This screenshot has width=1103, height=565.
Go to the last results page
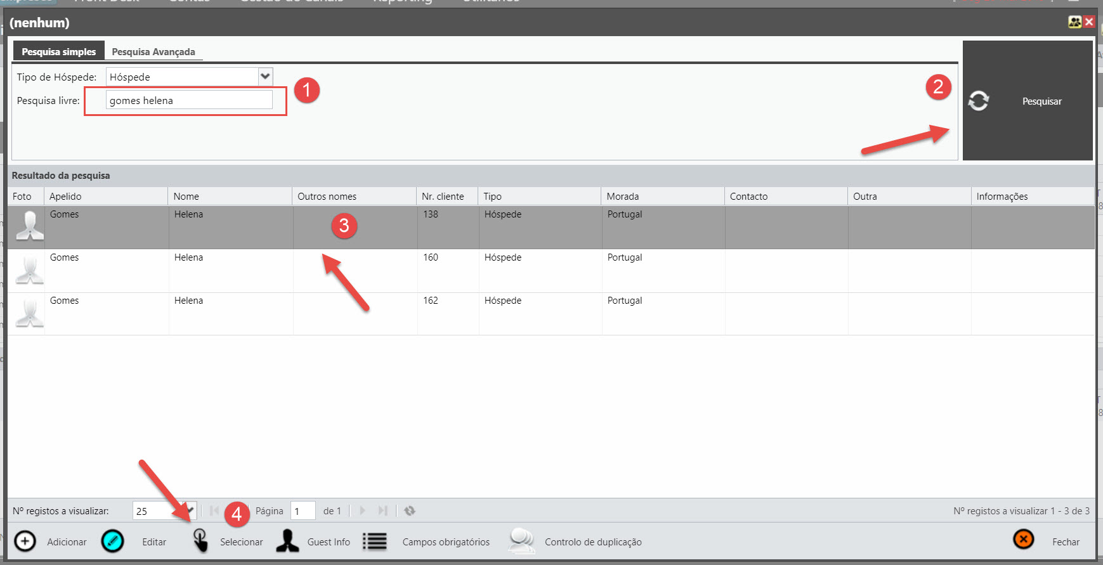tap(382, 511)
